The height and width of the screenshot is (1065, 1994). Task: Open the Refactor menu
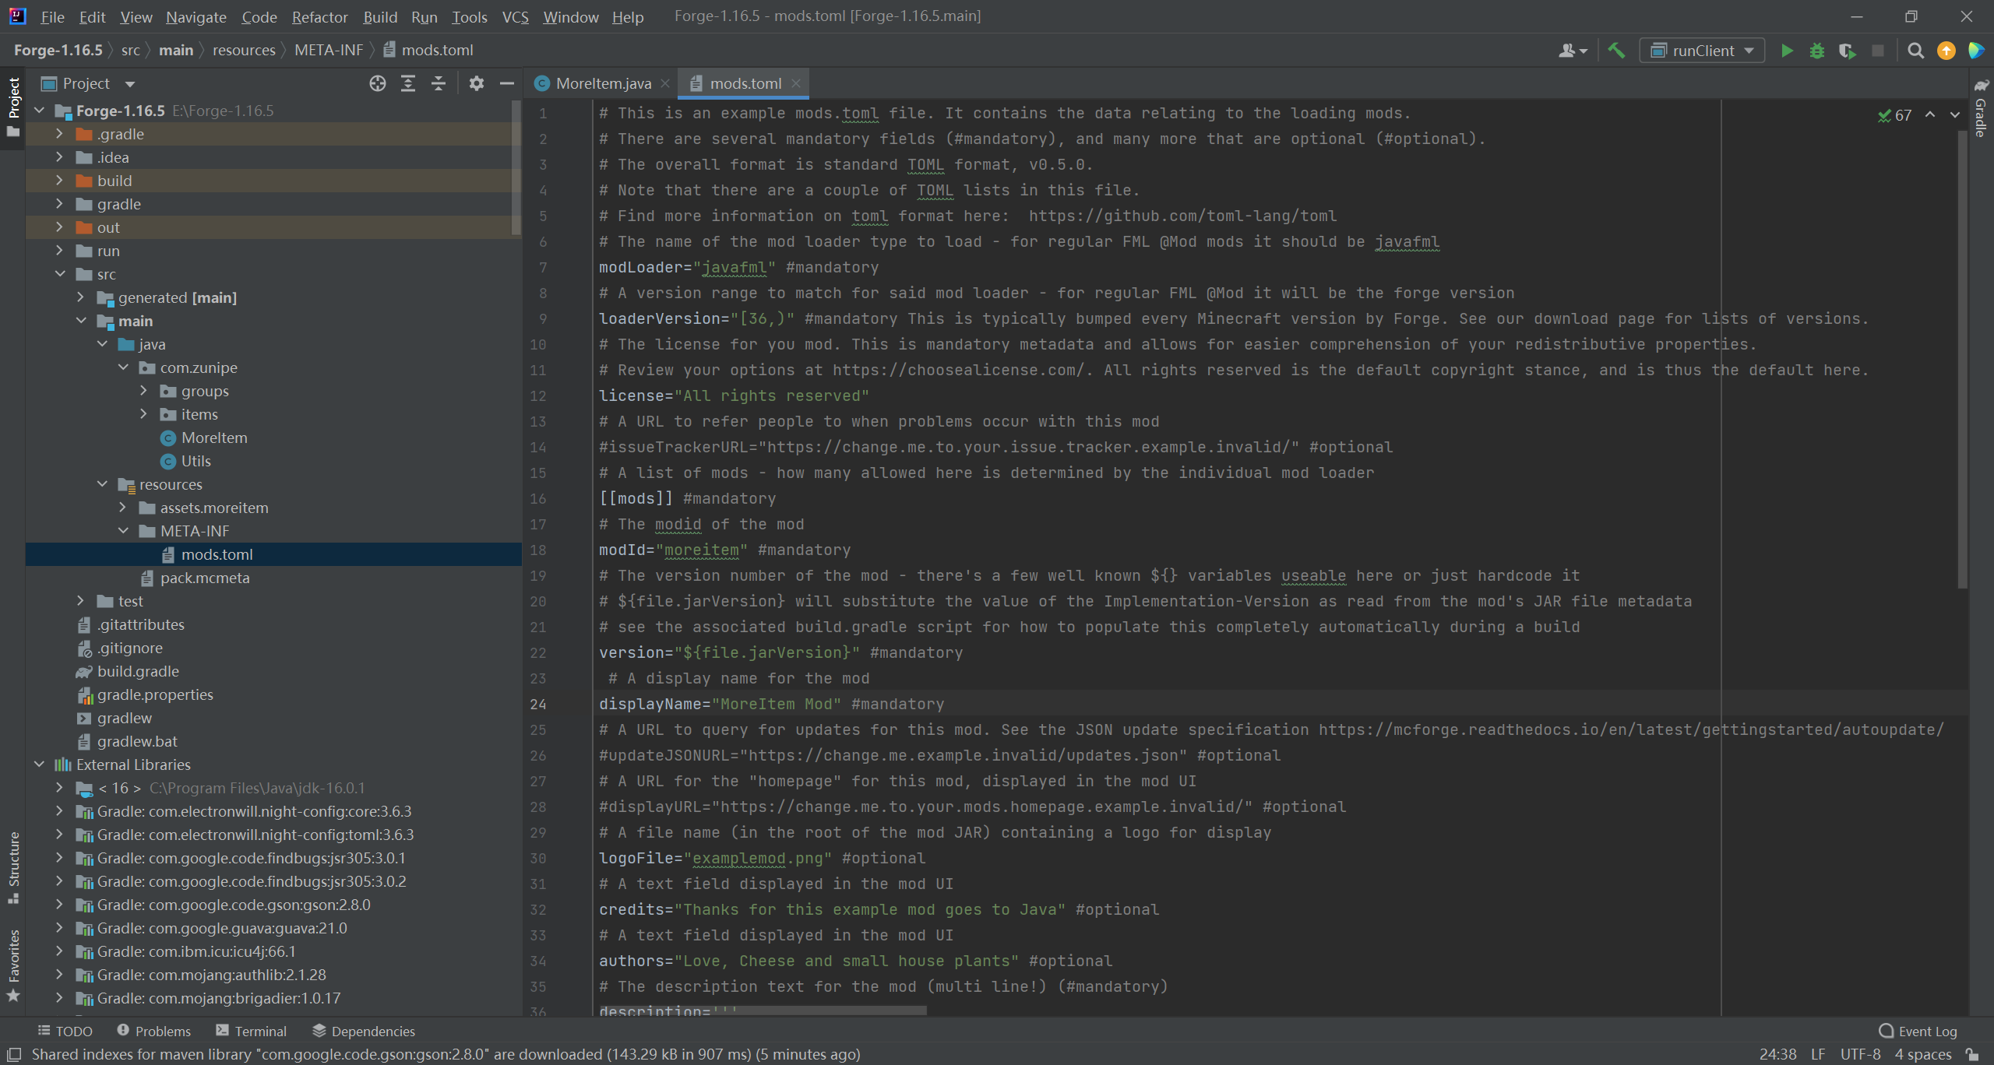(x=319, y=16)
